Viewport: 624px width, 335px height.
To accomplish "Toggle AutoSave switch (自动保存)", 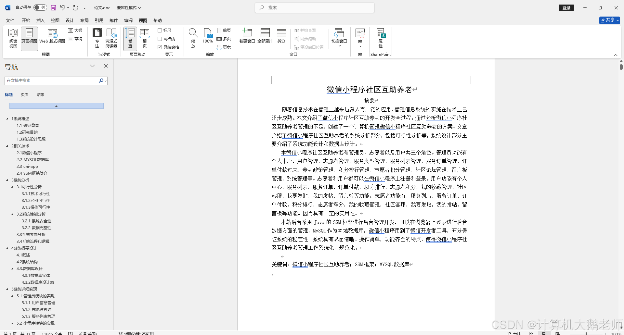I will [x=40, y=7].
